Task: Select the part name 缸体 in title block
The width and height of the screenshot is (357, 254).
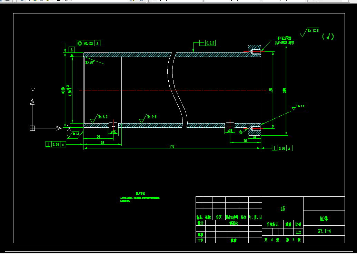Action: [x=324, y=218]
